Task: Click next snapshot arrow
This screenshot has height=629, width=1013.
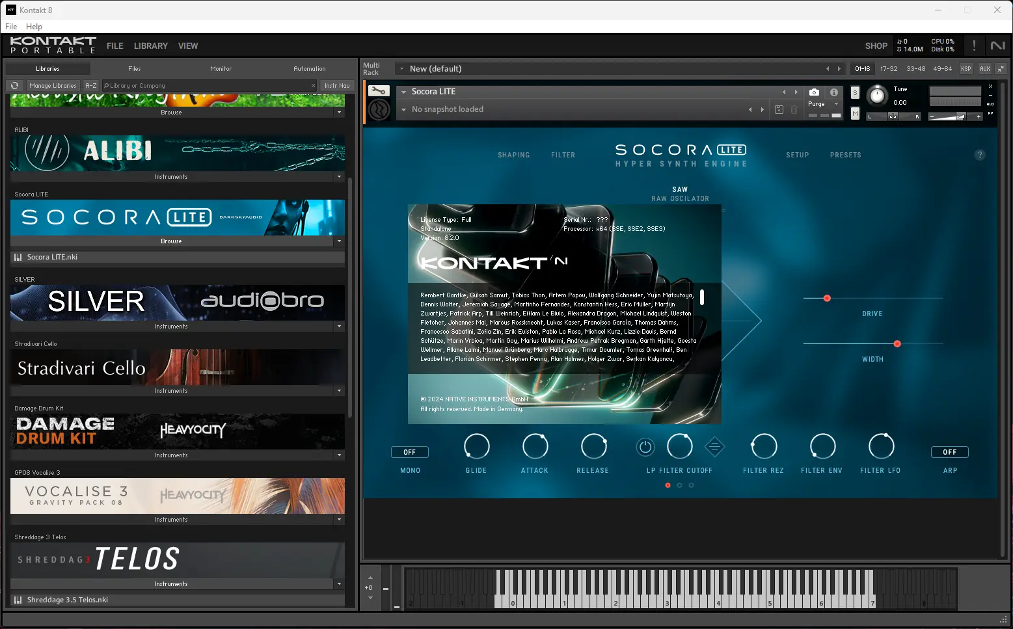Action: point(762,109)
